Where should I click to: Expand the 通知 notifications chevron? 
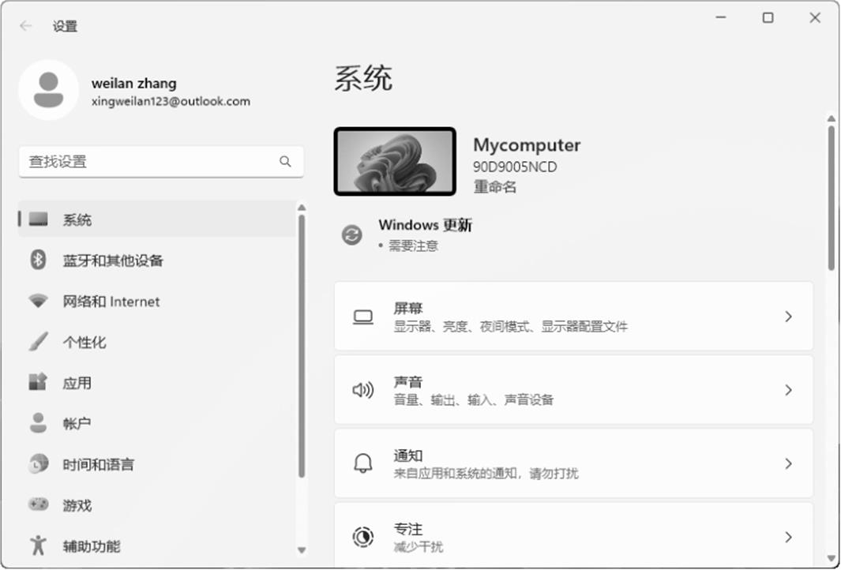[787, 463]
